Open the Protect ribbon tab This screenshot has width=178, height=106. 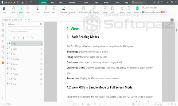(x=107, y=2)
